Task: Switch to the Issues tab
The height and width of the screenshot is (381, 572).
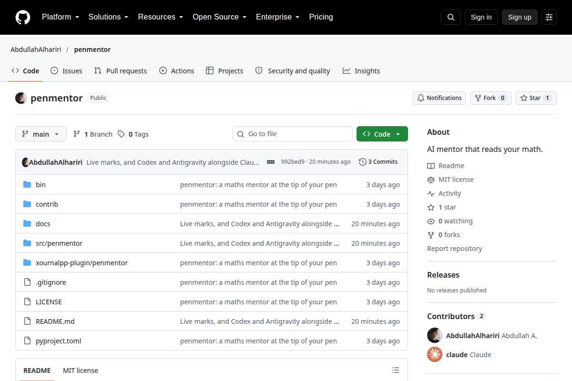Action: click(66, 71)
